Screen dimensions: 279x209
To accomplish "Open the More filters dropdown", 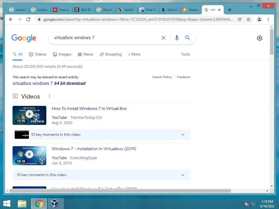I will 134,54.
